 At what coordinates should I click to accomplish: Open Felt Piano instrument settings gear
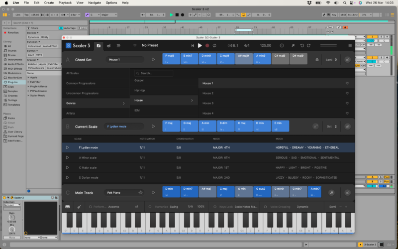(x=140, y=193)
